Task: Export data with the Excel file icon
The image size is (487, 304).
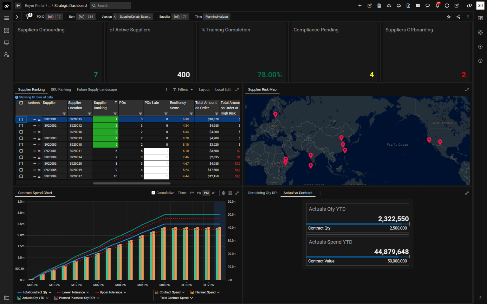Action: pos(408,5)
